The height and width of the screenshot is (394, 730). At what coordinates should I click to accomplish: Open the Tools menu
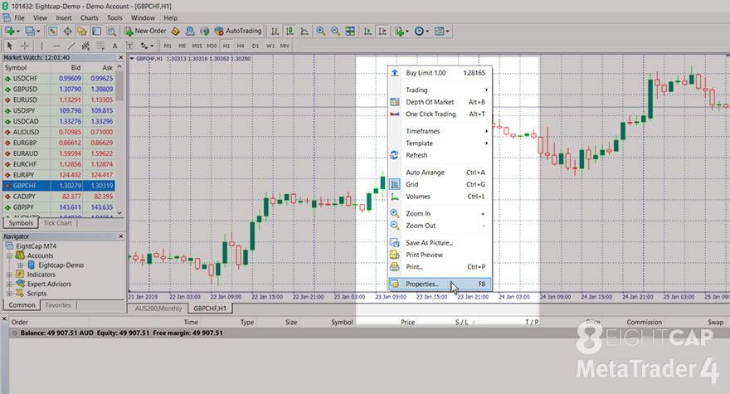114,17
